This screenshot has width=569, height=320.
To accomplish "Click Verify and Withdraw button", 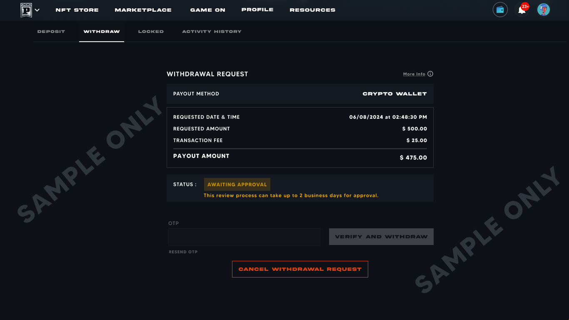I will point(381,237).
